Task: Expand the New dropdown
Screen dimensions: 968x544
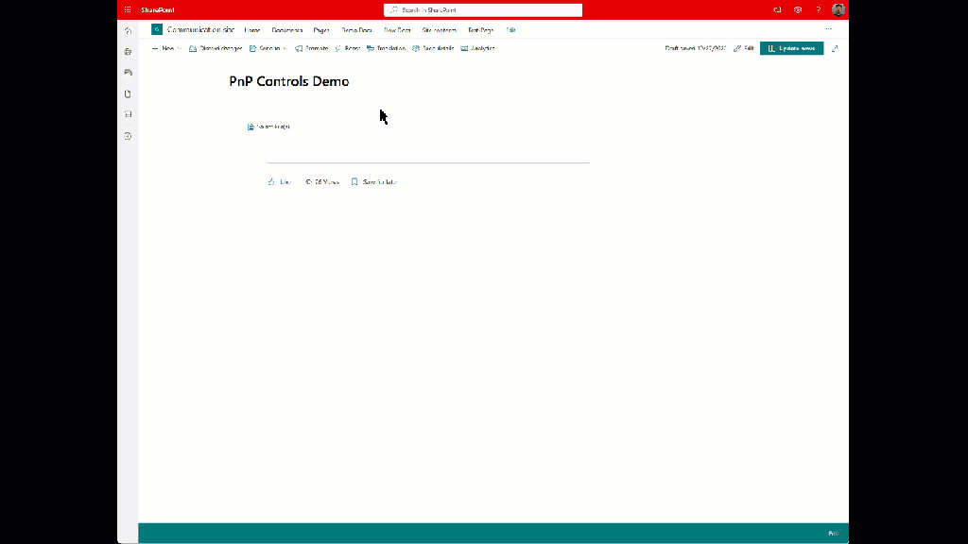Action: point(166,48)
